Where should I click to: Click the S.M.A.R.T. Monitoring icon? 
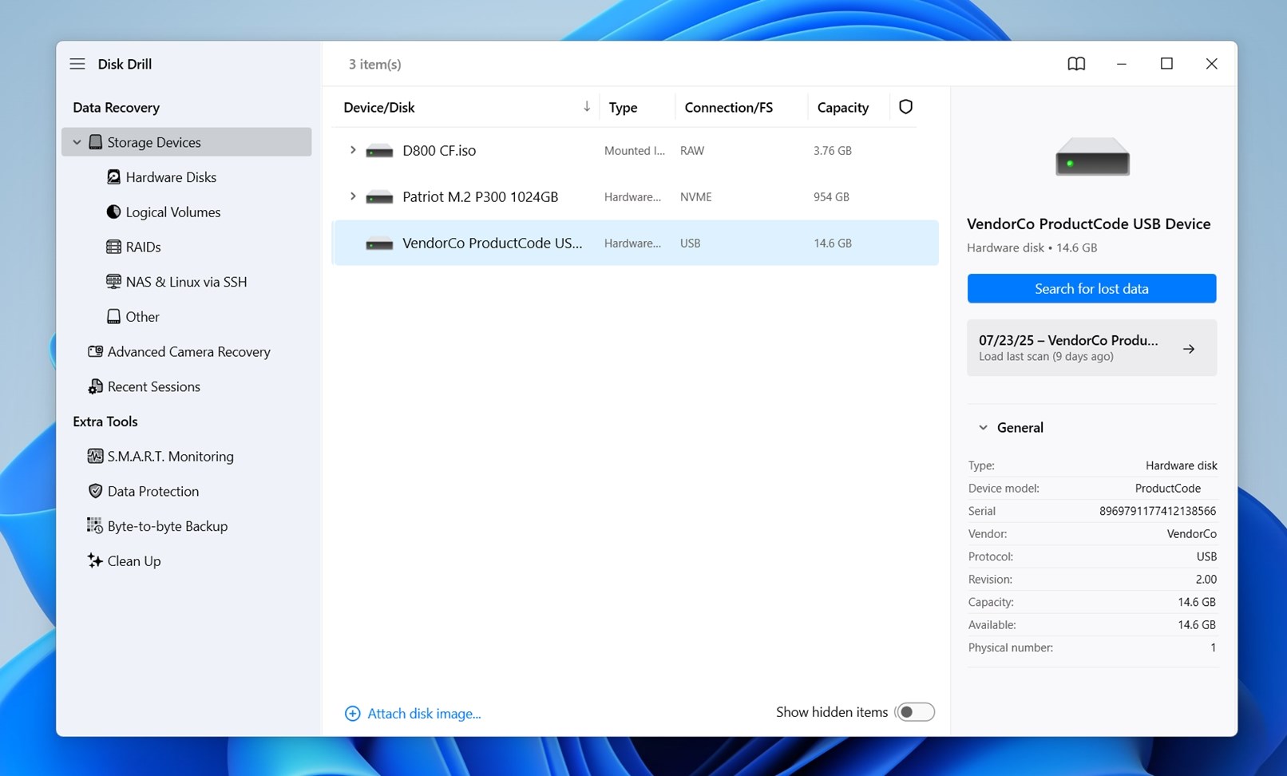tap(95, 457)
